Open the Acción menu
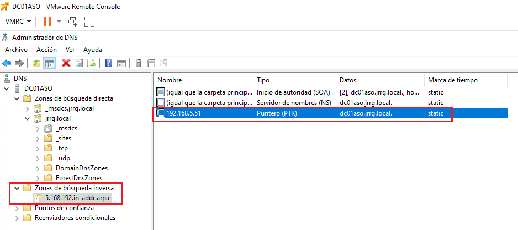 click(x=46, y=50)
